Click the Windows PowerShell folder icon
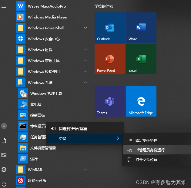The height and width of the screenshot is (188, 191). (21, 28)
